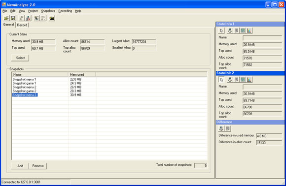Click the binoculars icon in State Info 1
Screen dimensions: 286x186
click(230, 31)
